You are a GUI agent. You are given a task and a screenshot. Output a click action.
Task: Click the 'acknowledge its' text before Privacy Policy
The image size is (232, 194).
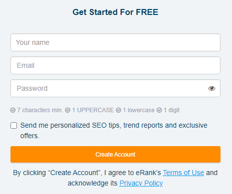click(92, 183)
